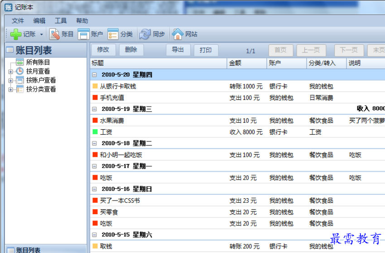Open the 记账 dropdown arrow

pos(41,34)
